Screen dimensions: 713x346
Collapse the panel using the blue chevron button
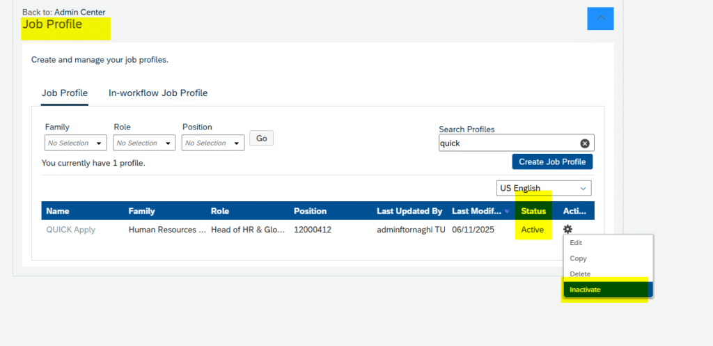(600, 19)
